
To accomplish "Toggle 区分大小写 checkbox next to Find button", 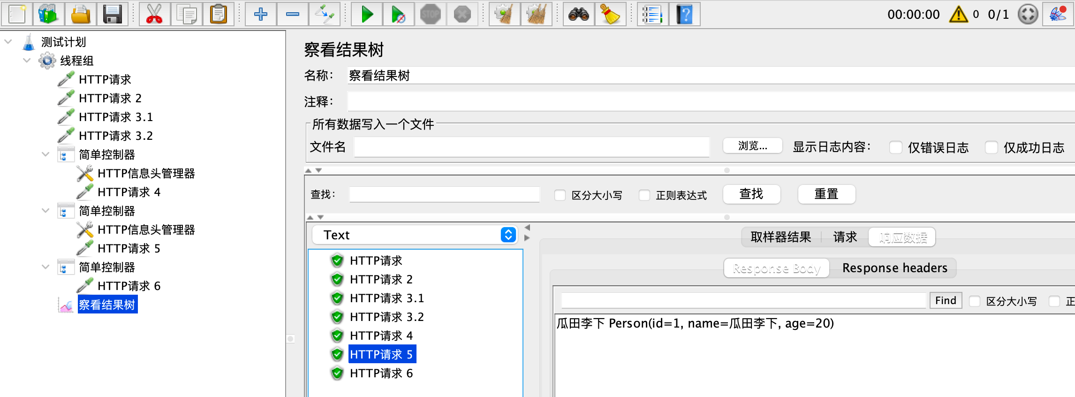I will [975, 301].
